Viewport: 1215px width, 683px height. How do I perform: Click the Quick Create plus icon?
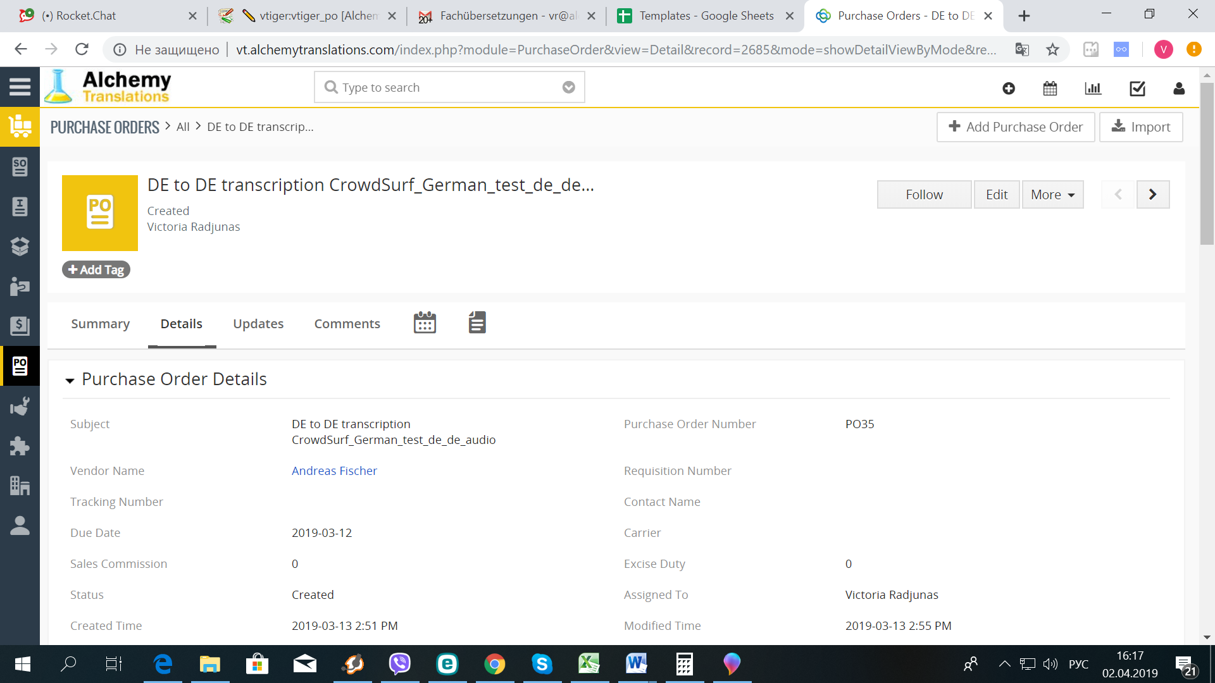(1009, 89)
